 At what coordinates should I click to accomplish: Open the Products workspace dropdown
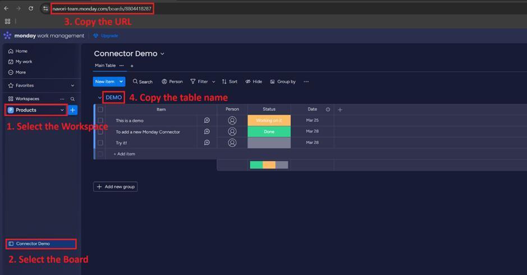pos(36,110)
